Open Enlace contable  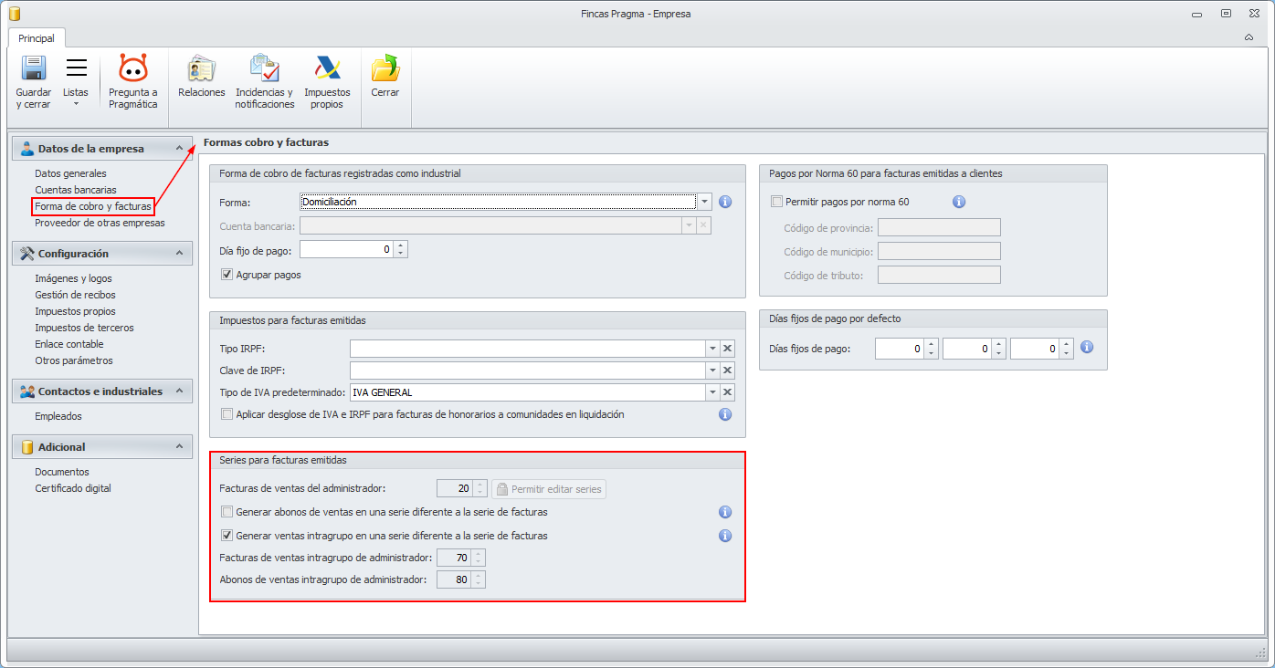pos(69,344)
